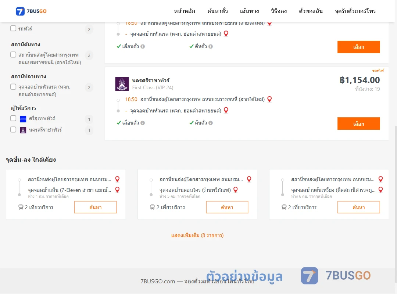The height and width of the screenshot is (294, 397).
Task: Open map pin for 18:50 departure station
Action: click(x=270, y=99)
